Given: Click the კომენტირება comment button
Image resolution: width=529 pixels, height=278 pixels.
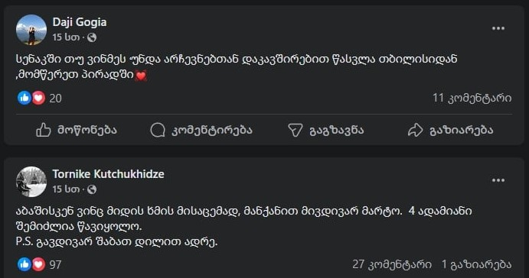Looking at the screenshot, I should pos(201,130).
